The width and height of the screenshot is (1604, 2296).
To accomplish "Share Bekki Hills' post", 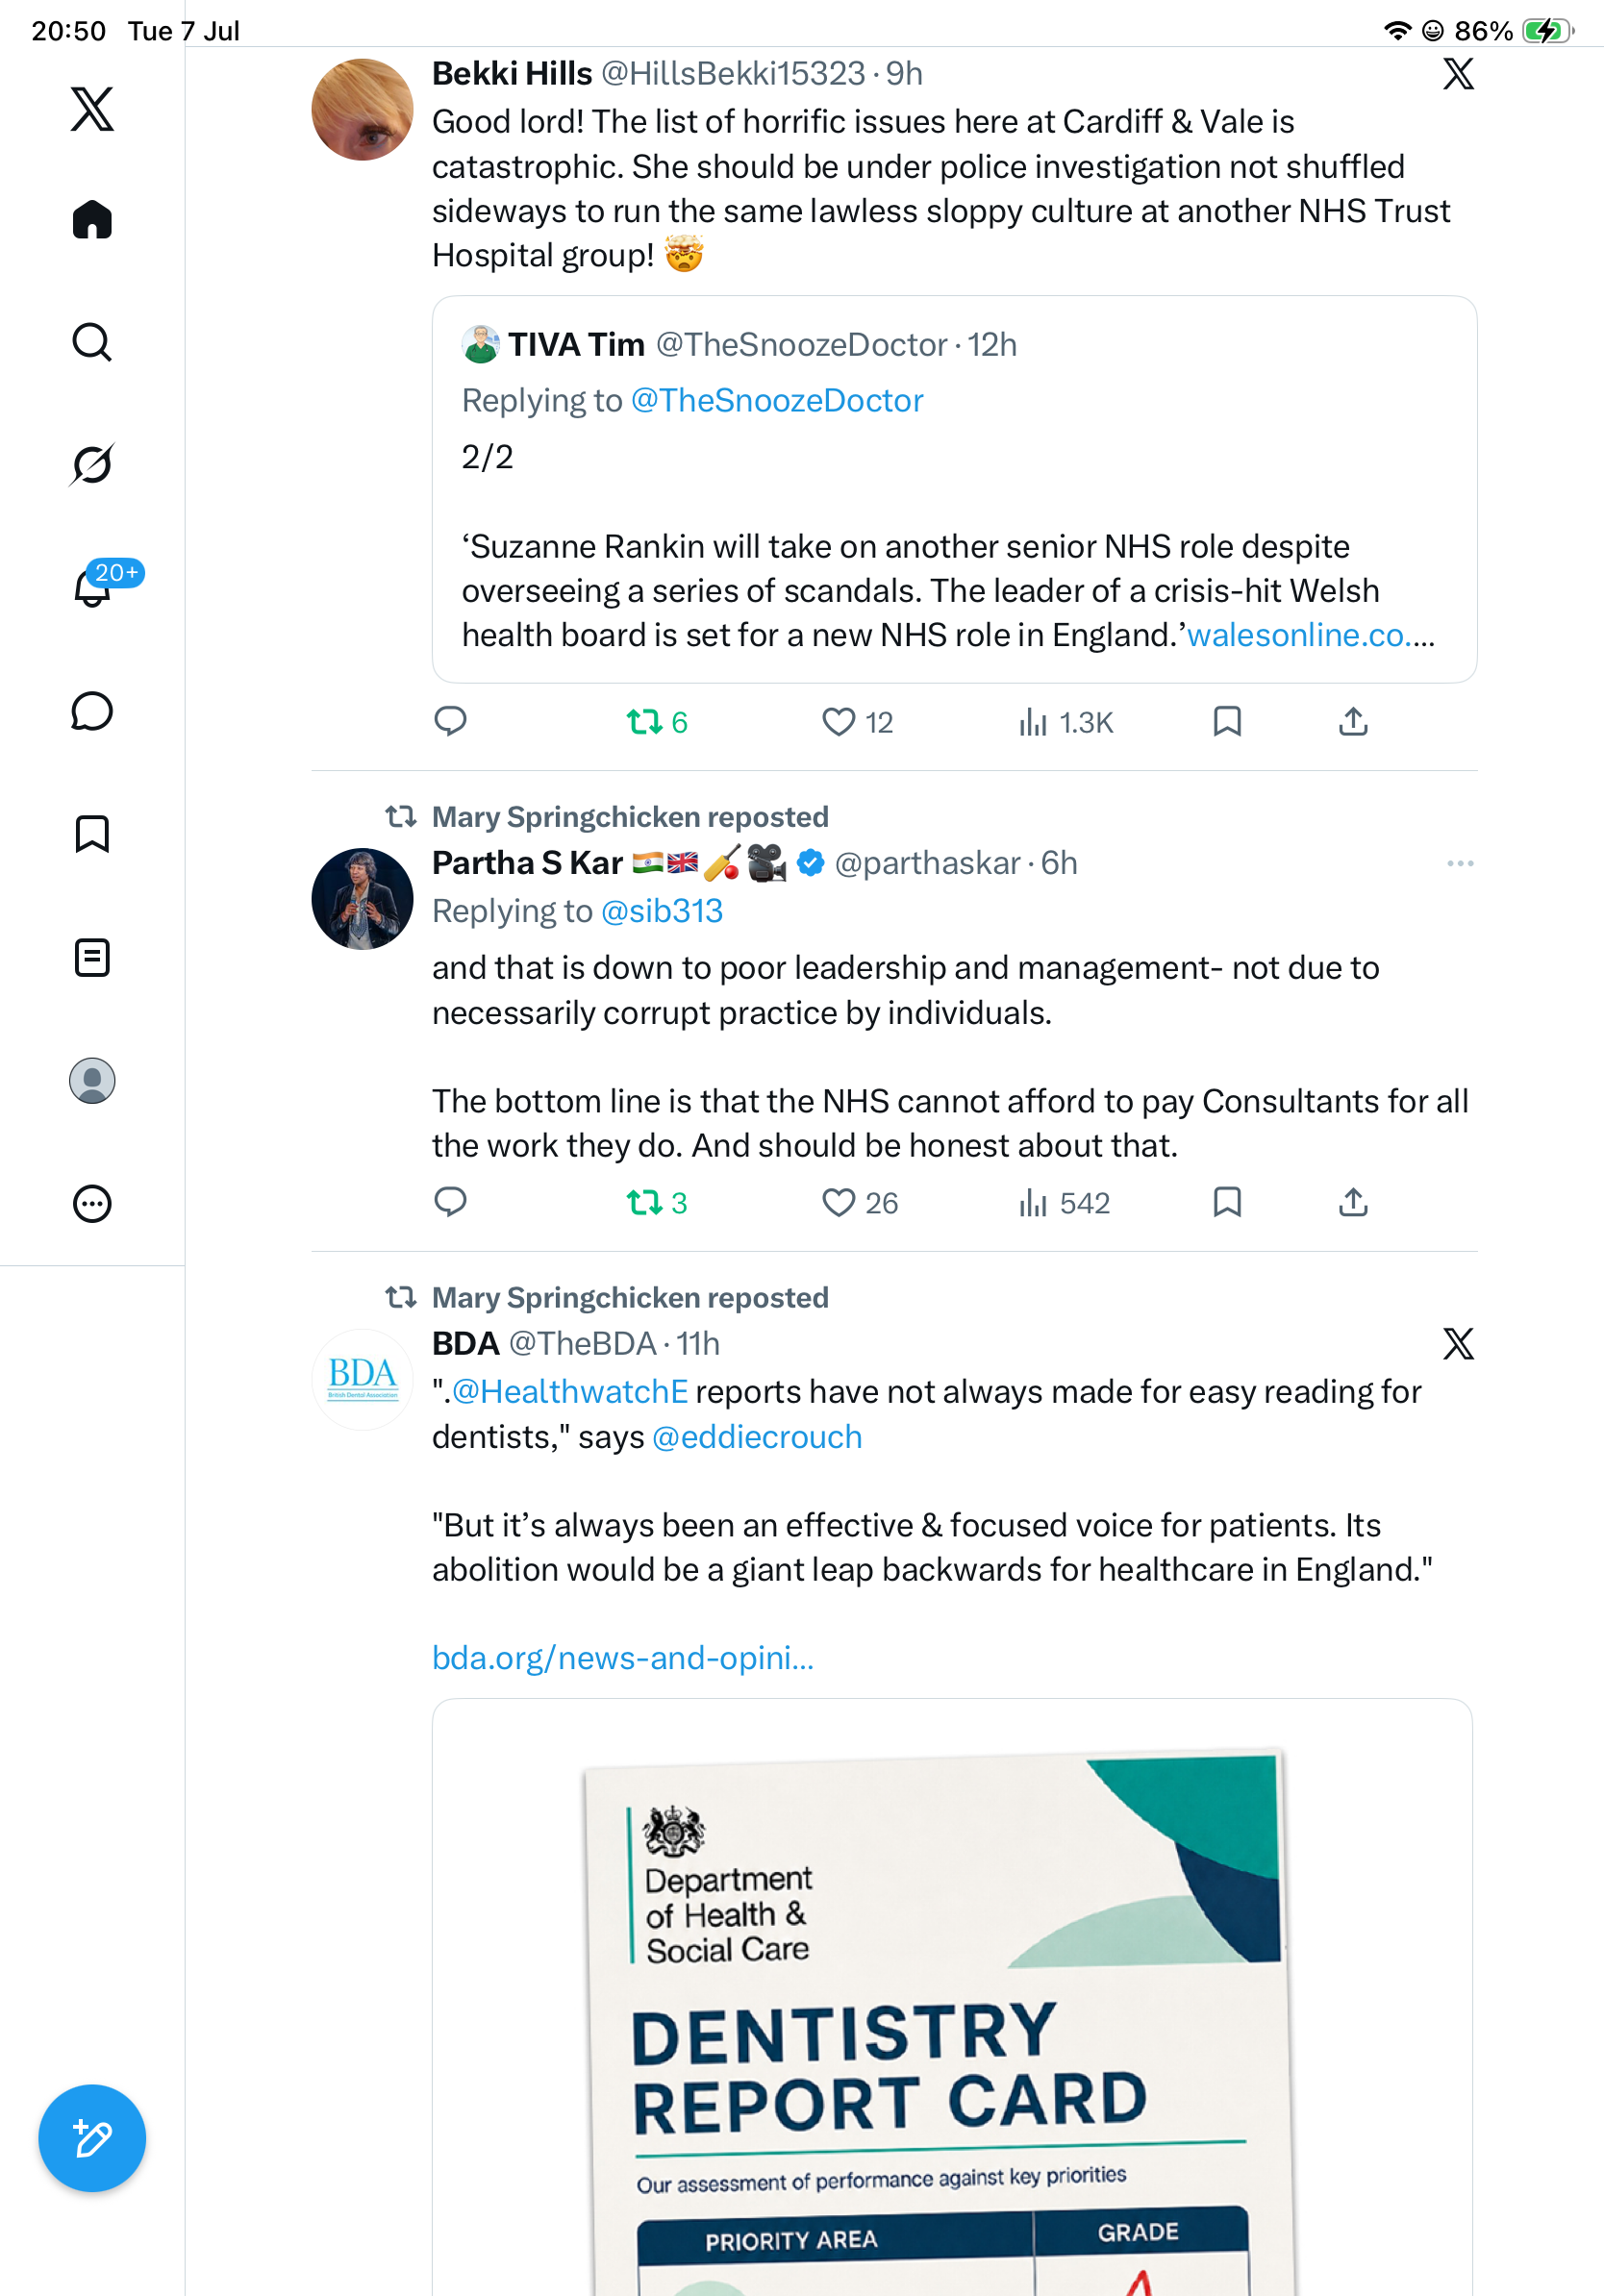I will click(1353, 722).
